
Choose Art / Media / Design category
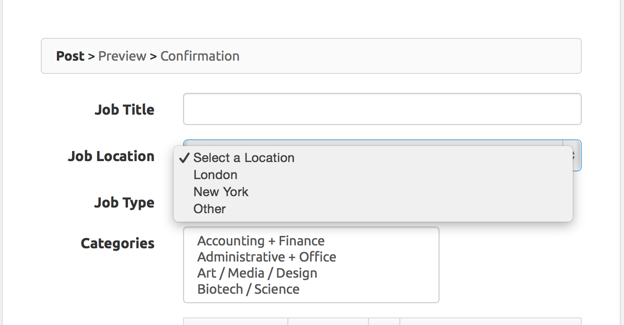coord(257,273)
